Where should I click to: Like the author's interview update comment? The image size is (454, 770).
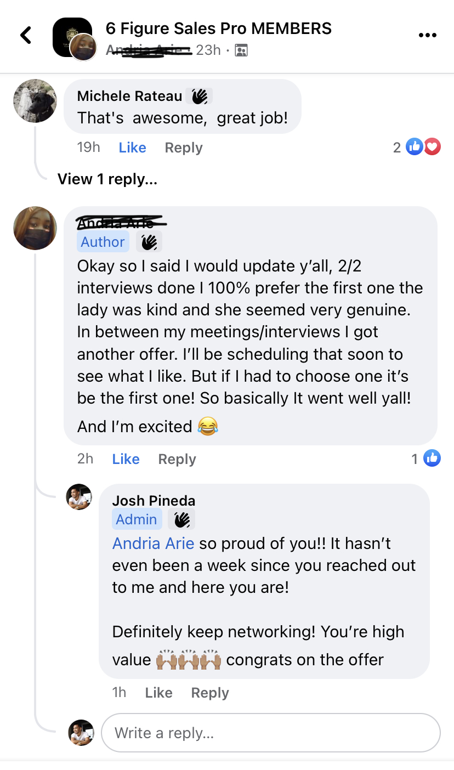pyautogui.click(x=126, y=459)
